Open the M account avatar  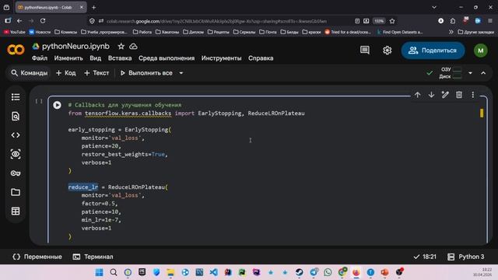click(x=481, y=51)
